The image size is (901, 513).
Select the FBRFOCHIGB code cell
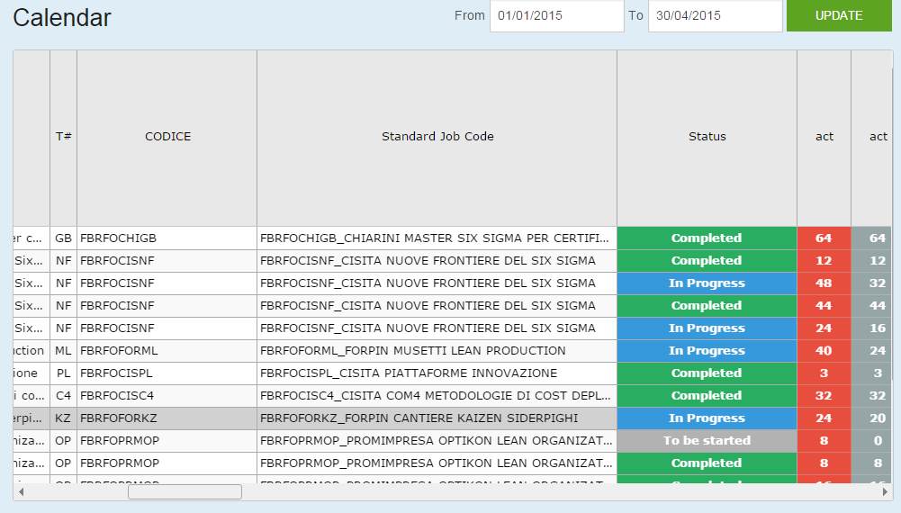[x=167, y=238]
